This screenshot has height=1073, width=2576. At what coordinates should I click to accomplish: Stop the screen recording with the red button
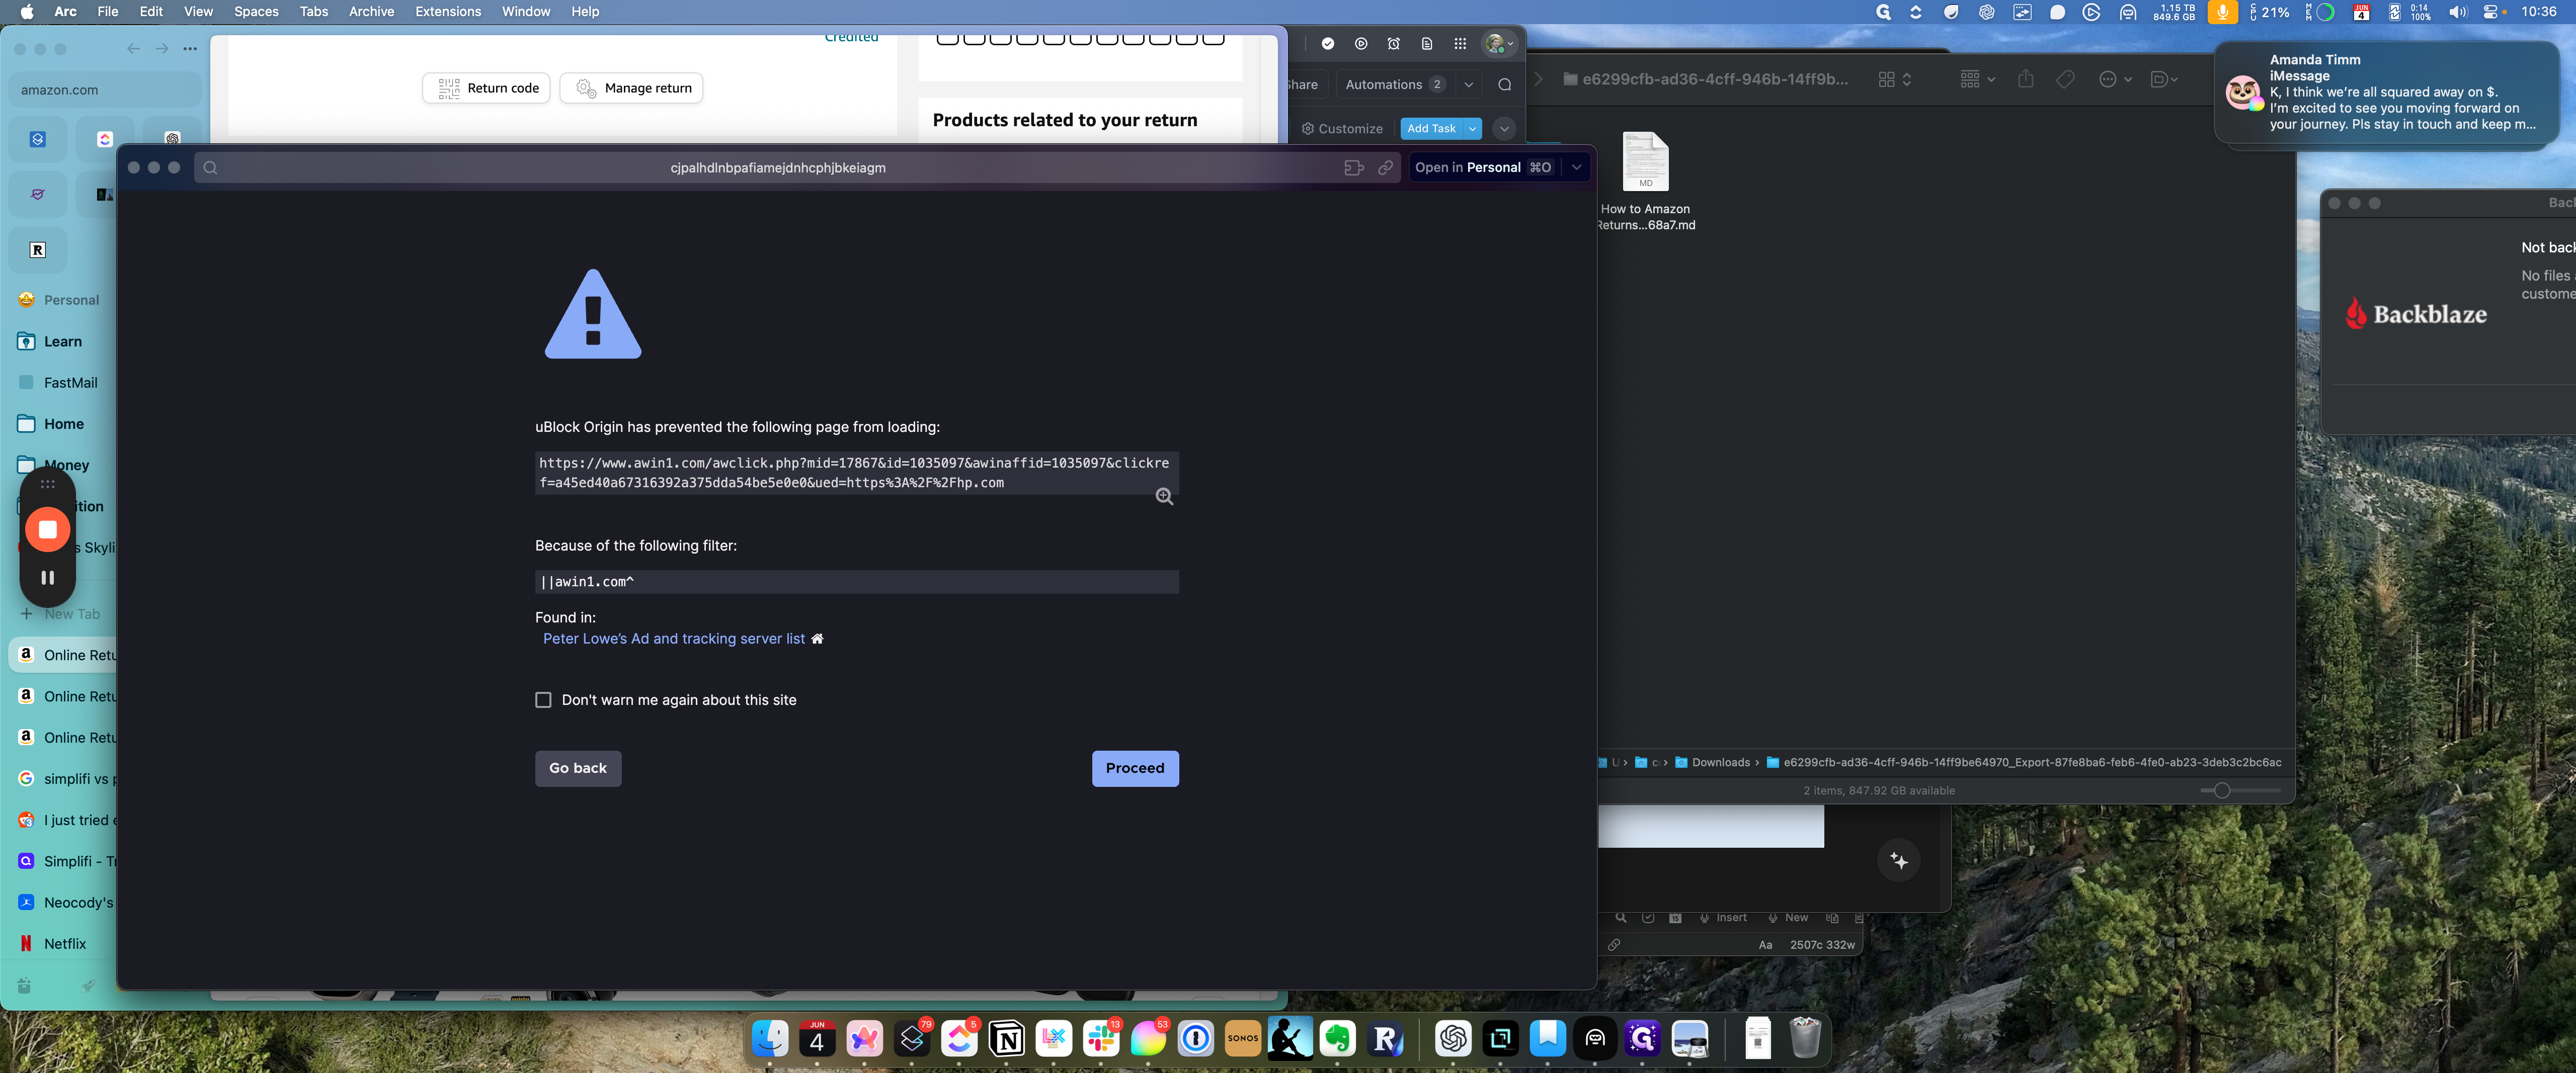(x=47, y=529)
